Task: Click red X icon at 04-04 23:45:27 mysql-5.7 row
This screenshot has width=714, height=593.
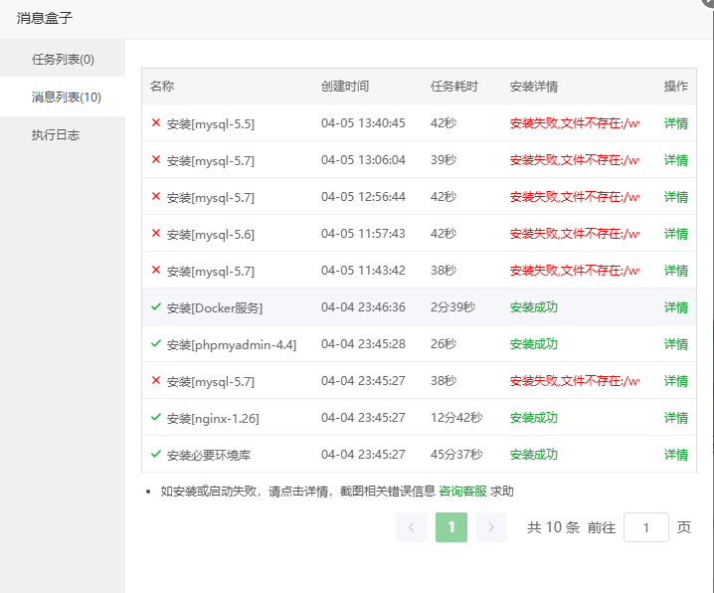Action: tap(156, 380)
